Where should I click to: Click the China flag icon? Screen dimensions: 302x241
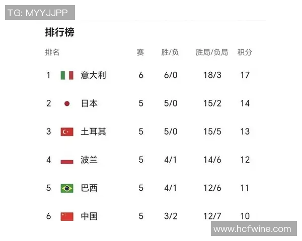coord(66,216)
